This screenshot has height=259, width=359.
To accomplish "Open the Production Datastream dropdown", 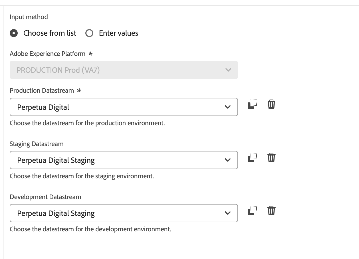I will point(124,107).
